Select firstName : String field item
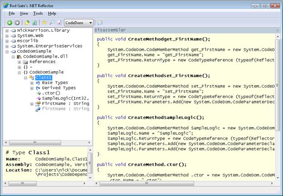The width and height of the screenshot is (283, 196). pyautogui.click(x=65, y=109)
